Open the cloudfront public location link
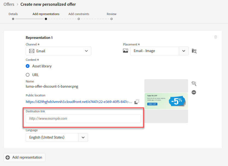228x166 pixels. coord(79,102)
